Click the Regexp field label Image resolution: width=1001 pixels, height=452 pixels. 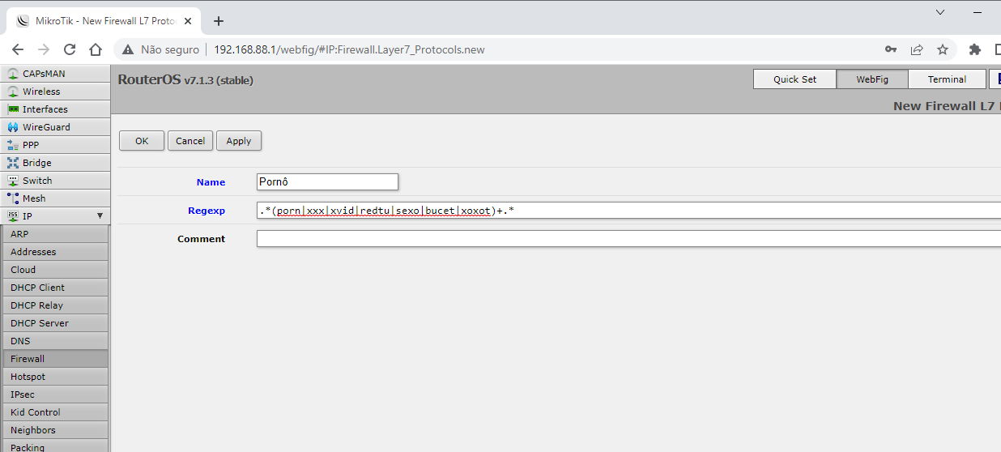tap(207, 211)
